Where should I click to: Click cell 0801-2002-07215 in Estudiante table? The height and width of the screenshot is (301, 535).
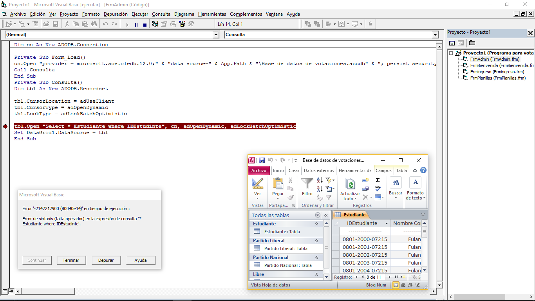coord(365,255)
